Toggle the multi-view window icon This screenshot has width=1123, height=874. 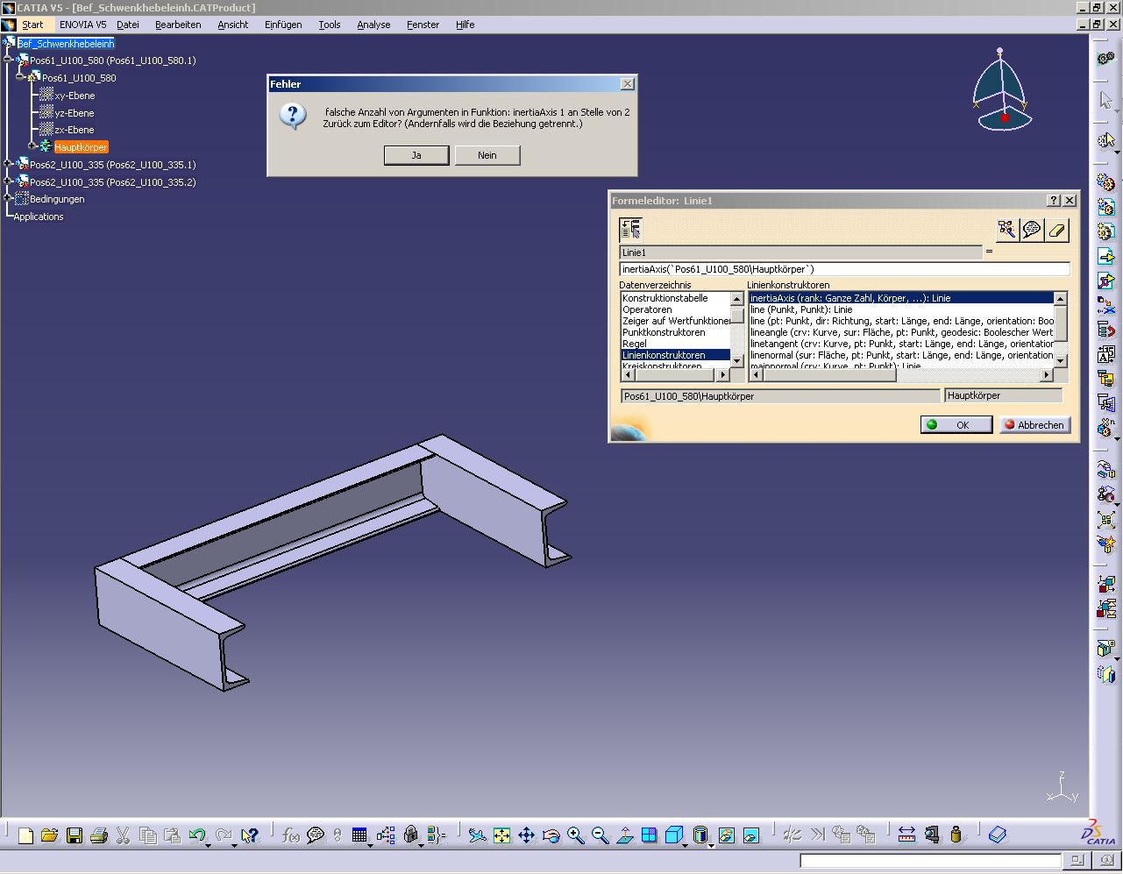point(649,835)
